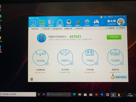Open the 装机推荐 software recommendation module
Viewport: 136px width, 102px height.
pyautogui.click(x=87, y=23)
